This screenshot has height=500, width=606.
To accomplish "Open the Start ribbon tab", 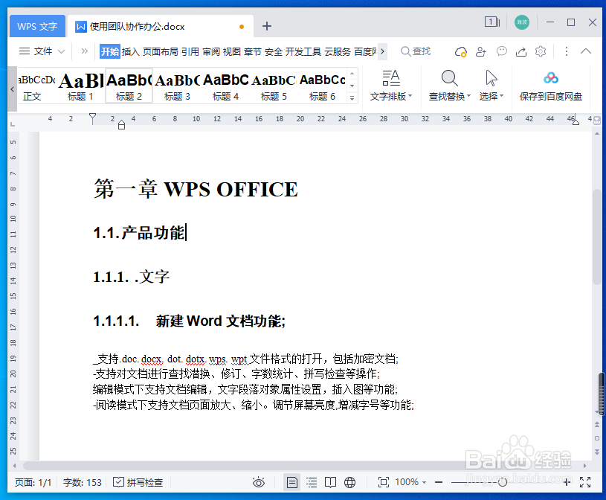I will tap(110, 51).
